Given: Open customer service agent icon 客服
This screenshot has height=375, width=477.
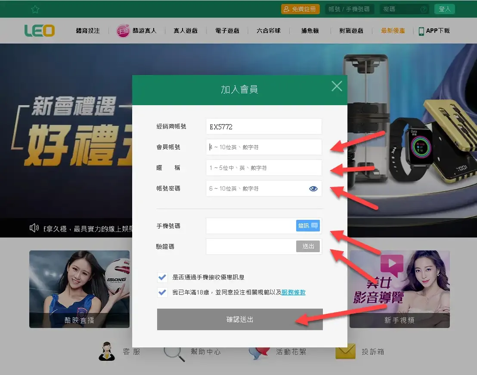Looking at the screenshot, I should (x=107, y=351).
